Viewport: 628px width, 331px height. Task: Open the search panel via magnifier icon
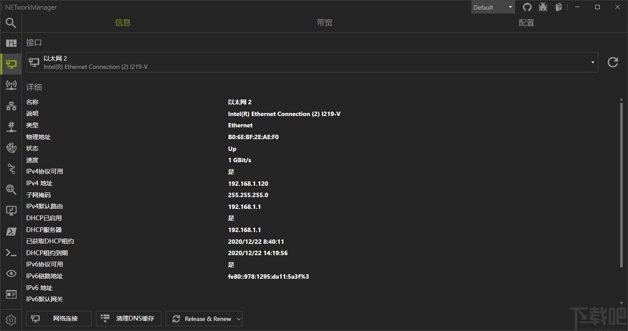tap(11, 23)
